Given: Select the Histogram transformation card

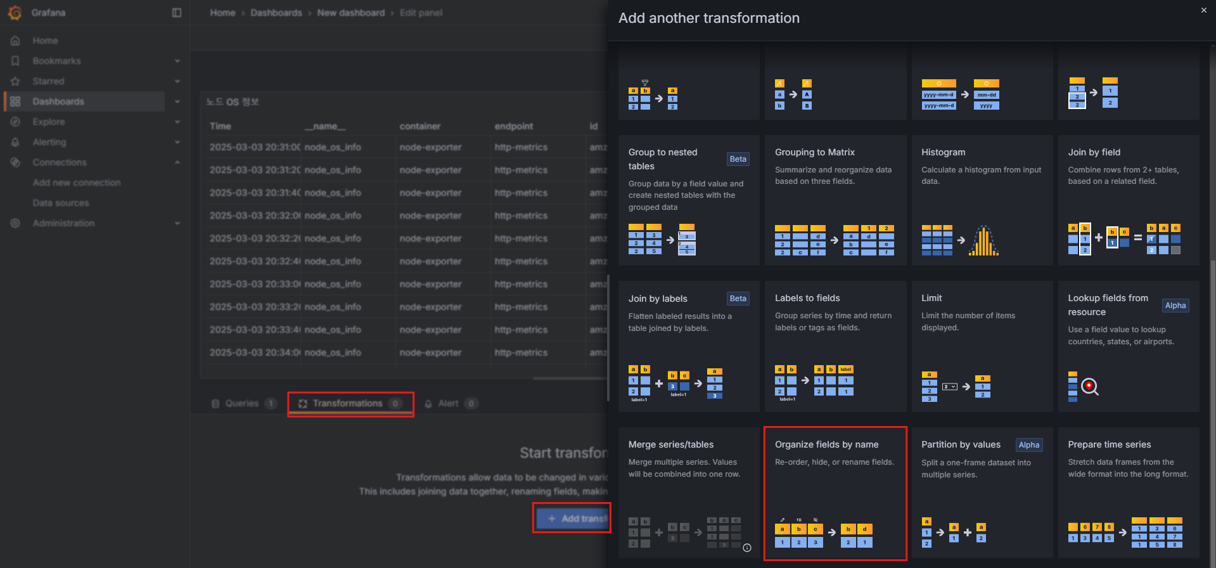Looking at the screenshot, I should tap(982, 200).
